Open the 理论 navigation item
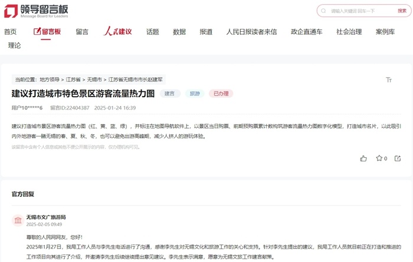413x262 pixels. 15,45
